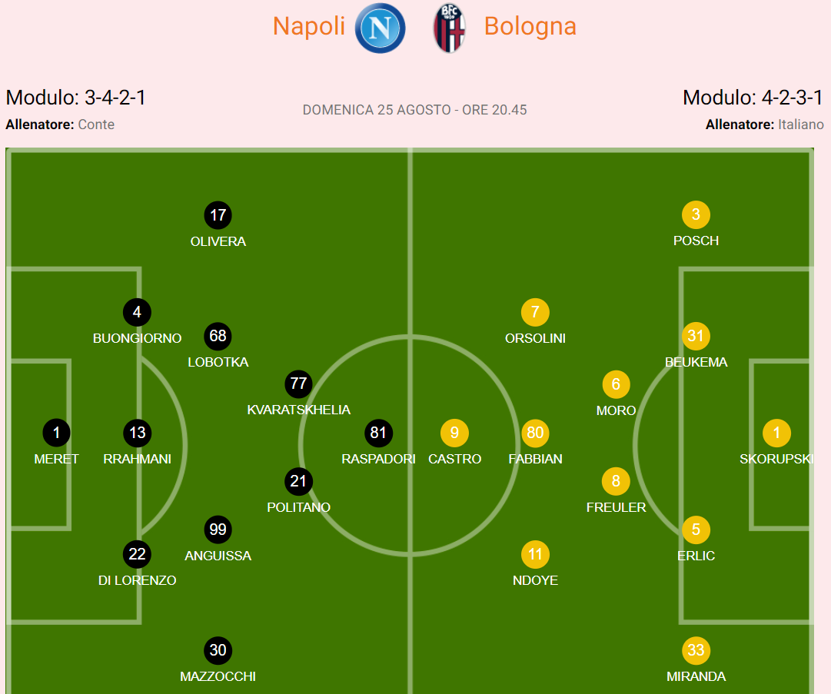Click Raspadori's number 81 player circle

coord(378,433)
